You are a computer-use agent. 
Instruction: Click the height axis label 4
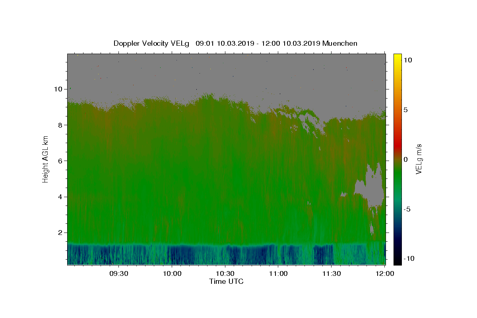click(x=60, y=197)
